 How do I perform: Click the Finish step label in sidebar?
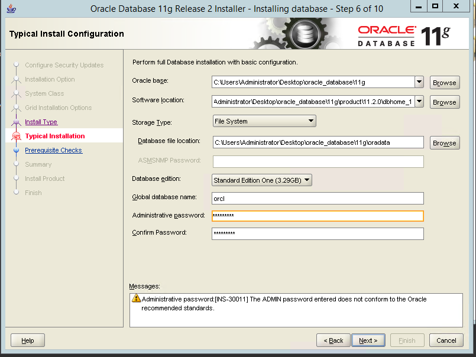(x=33, y=193)
